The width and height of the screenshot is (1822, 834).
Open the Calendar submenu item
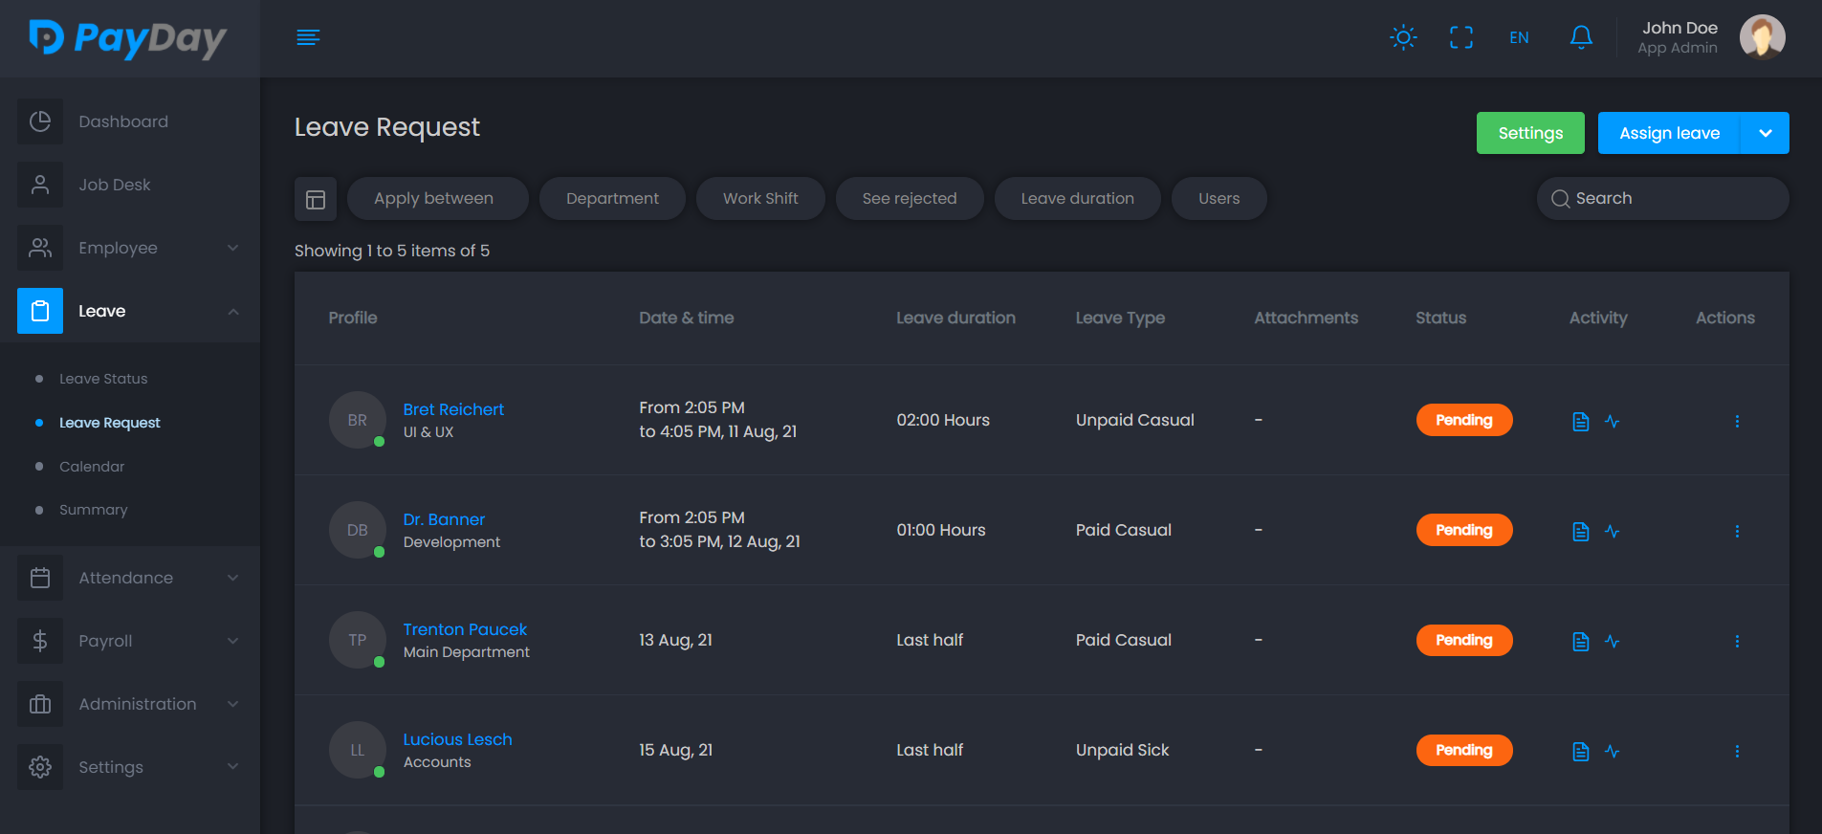pyautogui.click(x=92, y=467)
